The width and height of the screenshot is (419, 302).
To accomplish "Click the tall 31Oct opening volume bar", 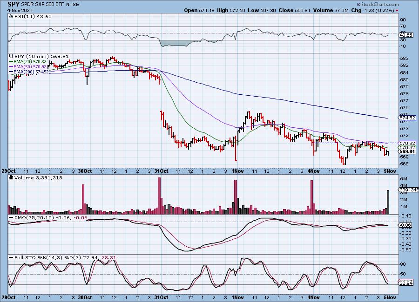I will [159, 196].
